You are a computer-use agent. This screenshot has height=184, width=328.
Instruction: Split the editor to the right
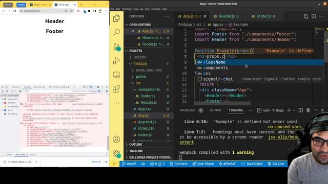314,16
